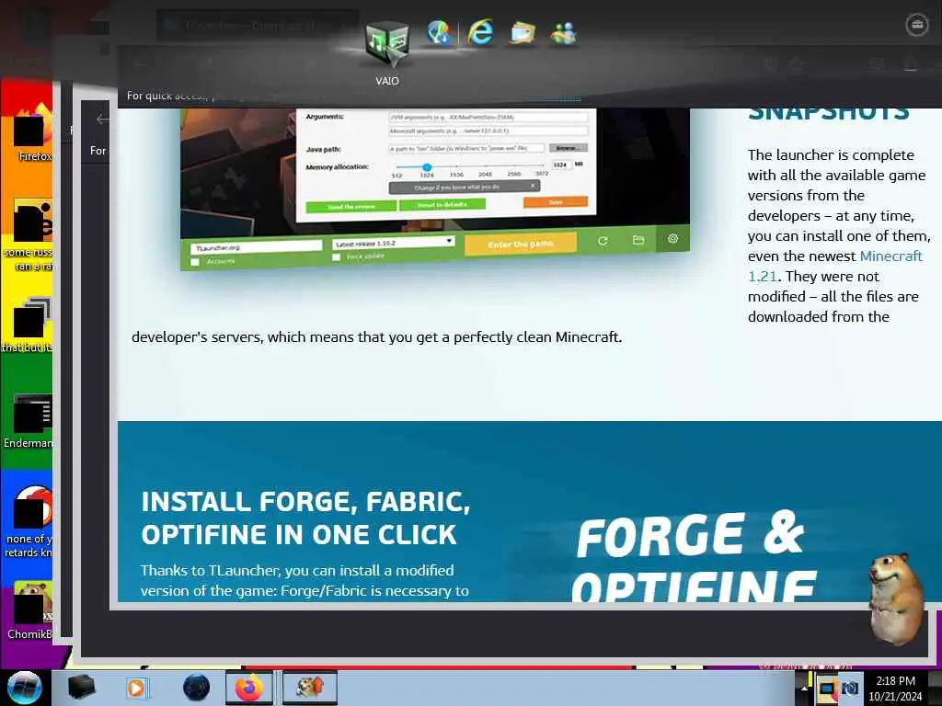This screenshot has width=942, height=706.
Task: Open the Firefox desktop shortcut
Action: [x=32, y=133]
